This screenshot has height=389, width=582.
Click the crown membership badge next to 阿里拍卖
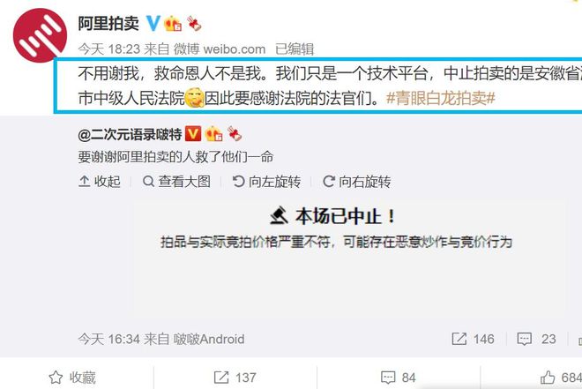(x=173, y=24)
